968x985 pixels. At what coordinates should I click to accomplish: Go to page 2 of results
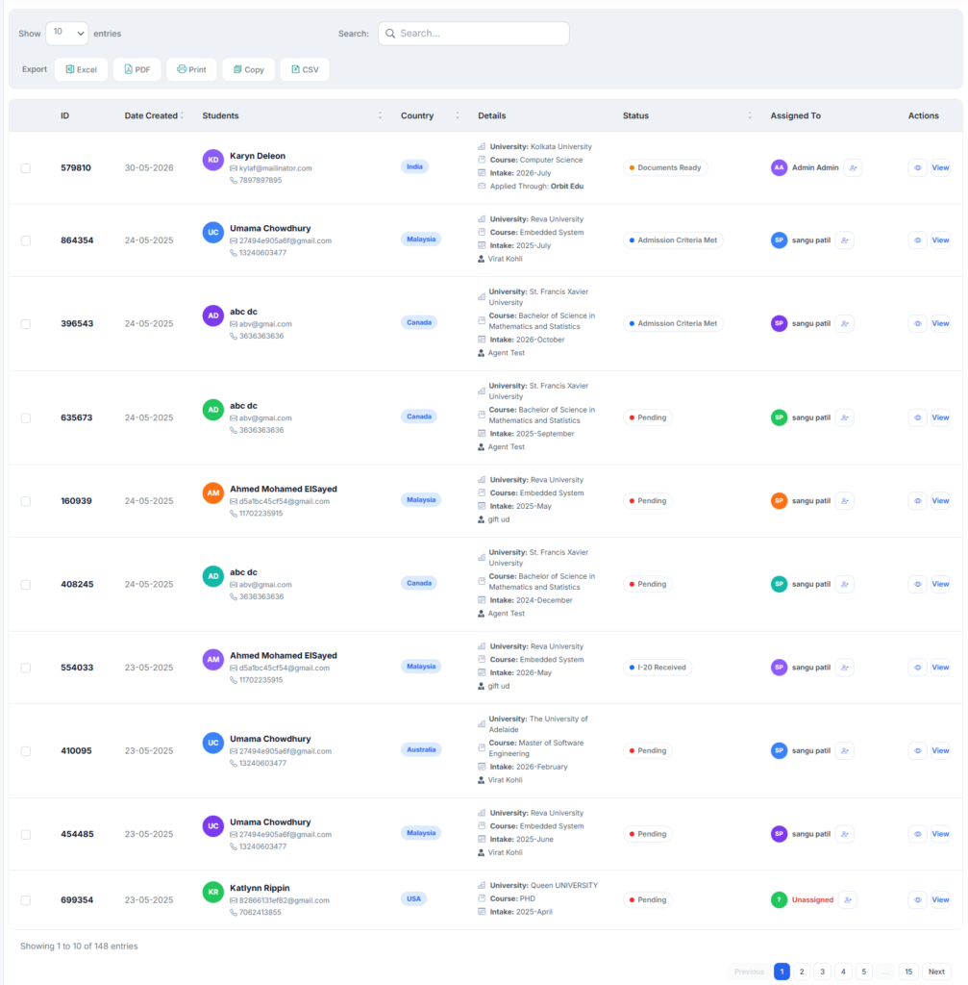click(802, 972)
